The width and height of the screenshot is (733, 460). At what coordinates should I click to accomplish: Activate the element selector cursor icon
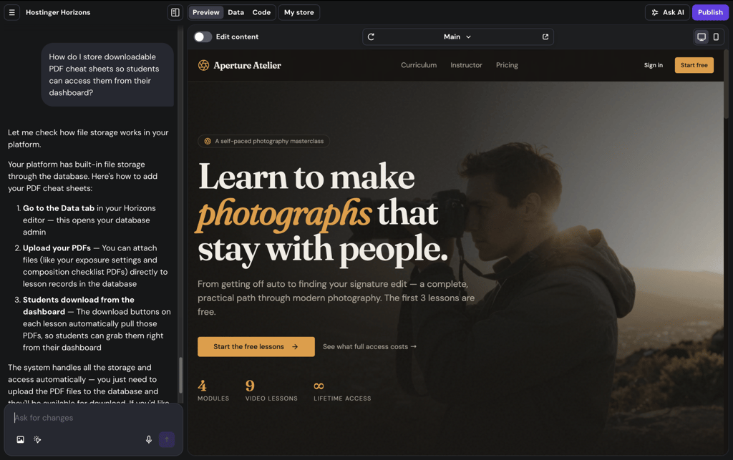click(37, 439)
